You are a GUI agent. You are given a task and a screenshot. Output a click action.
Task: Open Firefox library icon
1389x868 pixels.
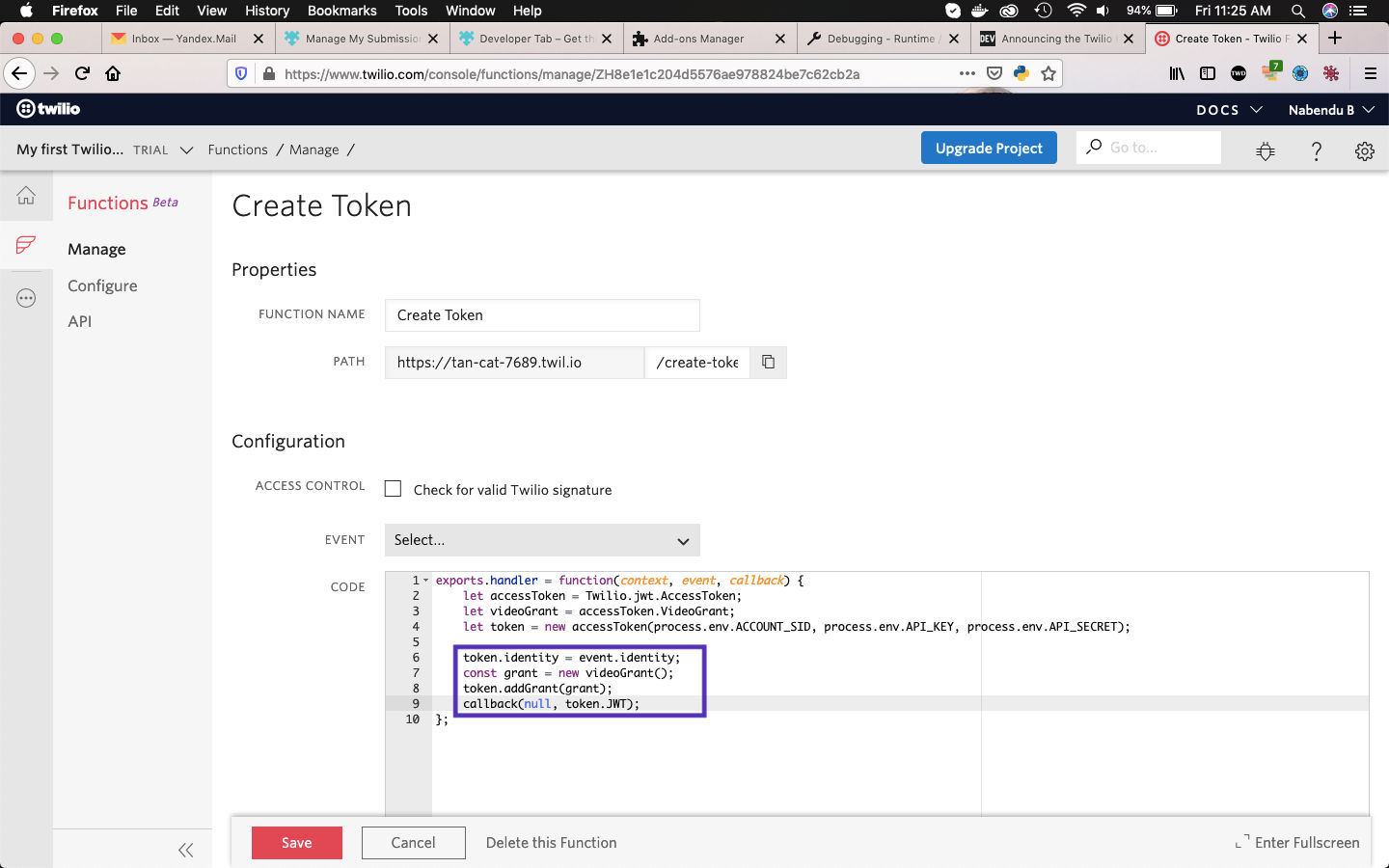click(x=1177, y=73)
